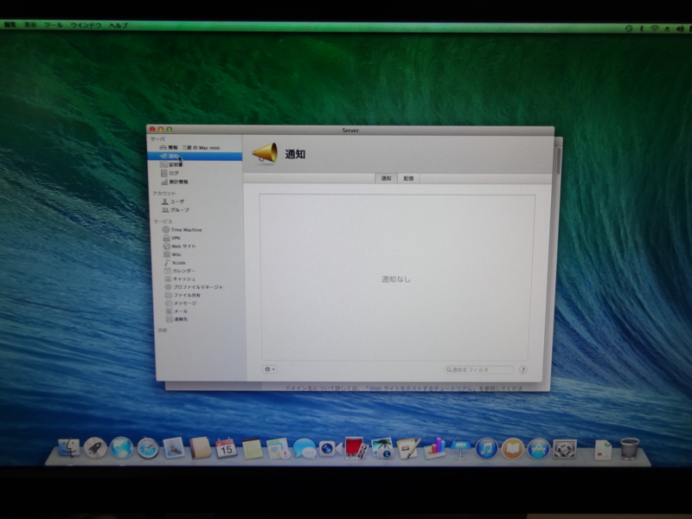Switch to the 配信 tab
The image size is (692, 519).
coord(408,178)
